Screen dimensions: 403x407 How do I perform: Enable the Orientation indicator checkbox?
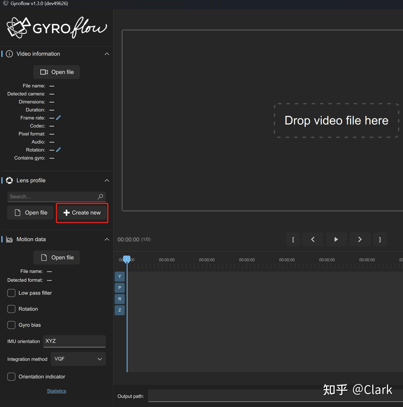coord(11,377)
